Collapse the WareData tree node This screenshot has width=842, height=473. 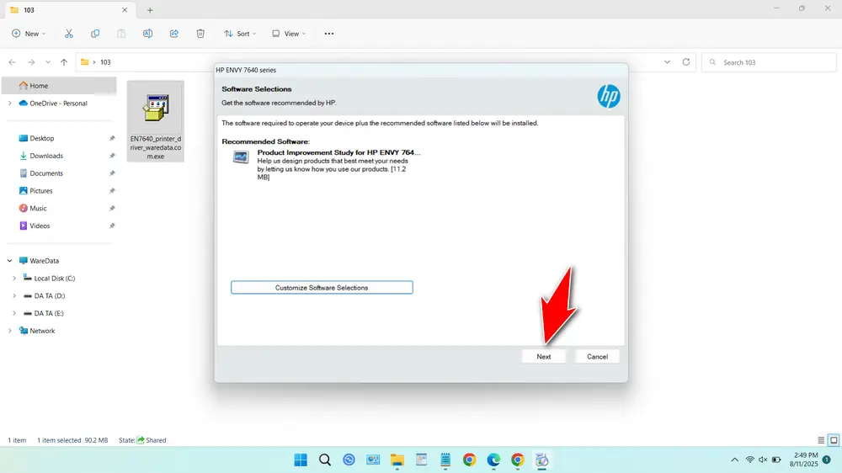pos(9,261)
